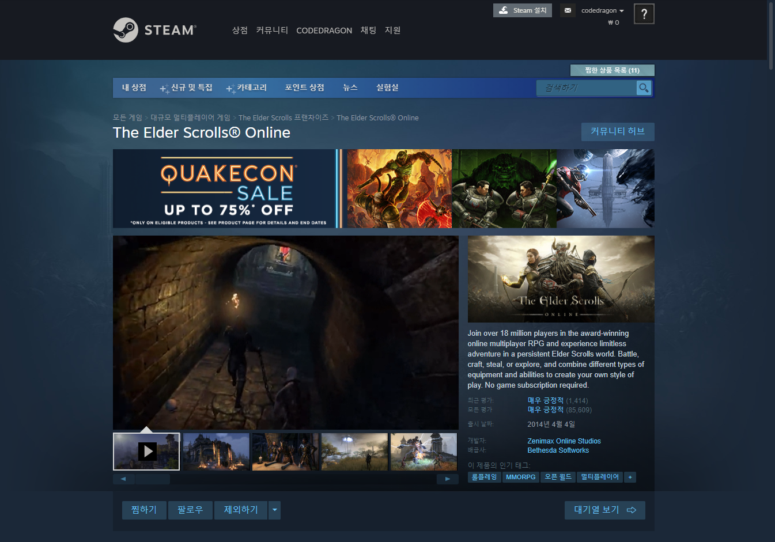
Task: Click 대기열 보기 queue button
Action: point(605,510)
